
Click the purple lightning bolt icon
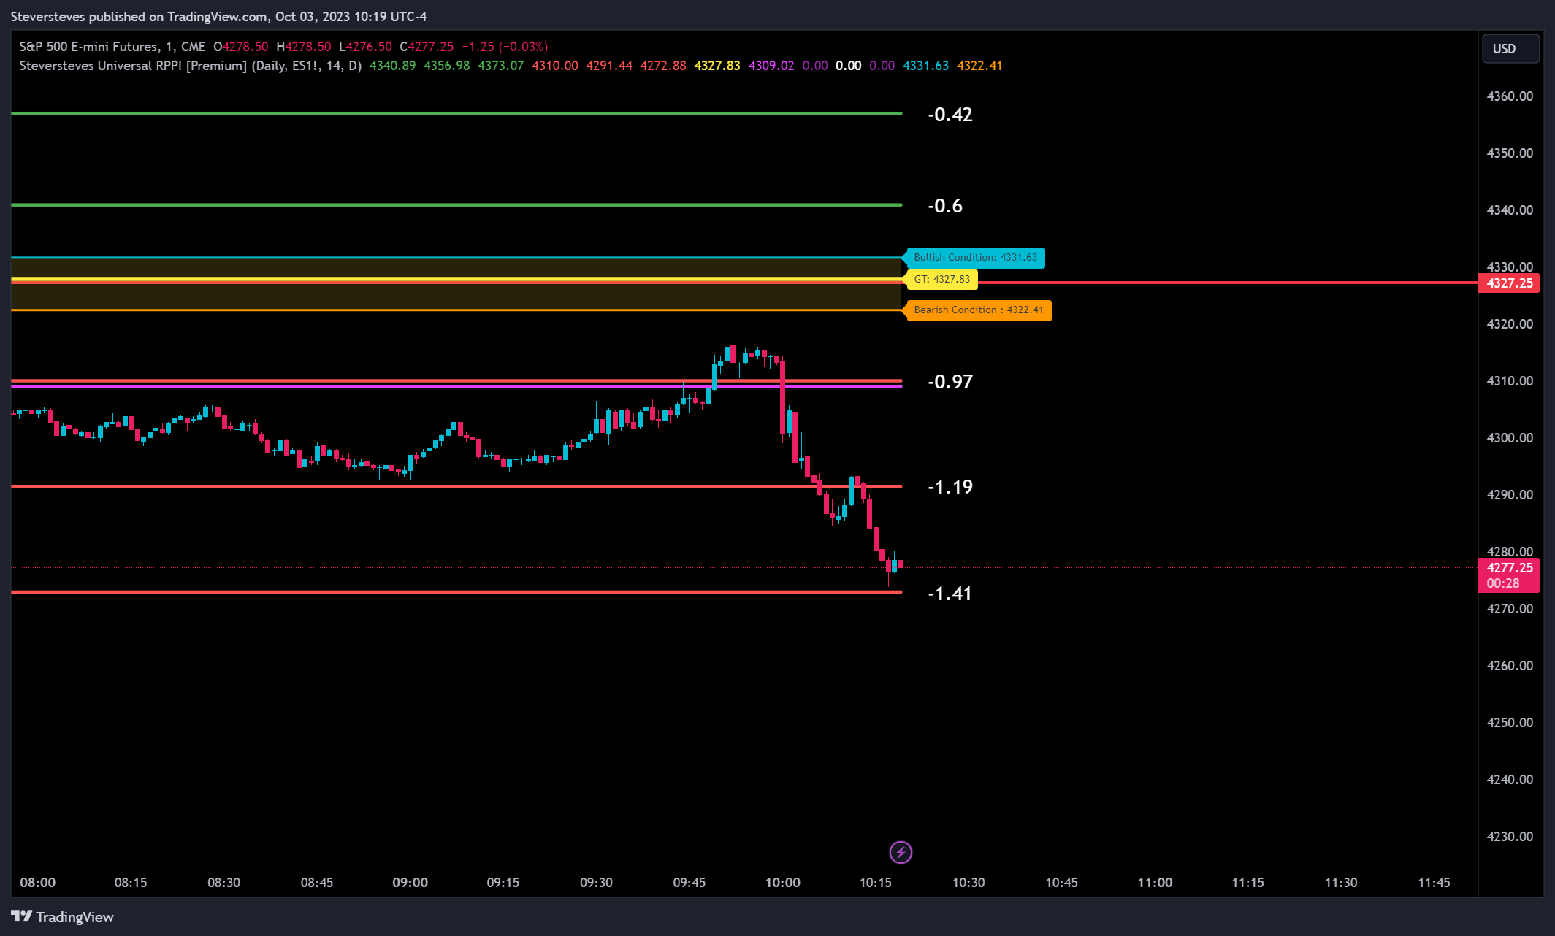901,852
